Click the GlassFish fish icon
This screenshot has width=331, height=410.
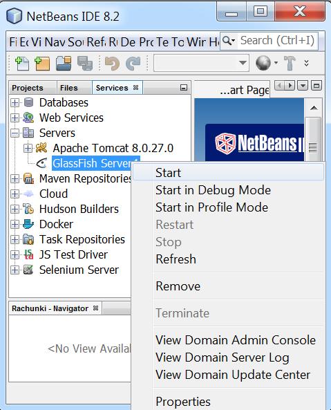41,163
